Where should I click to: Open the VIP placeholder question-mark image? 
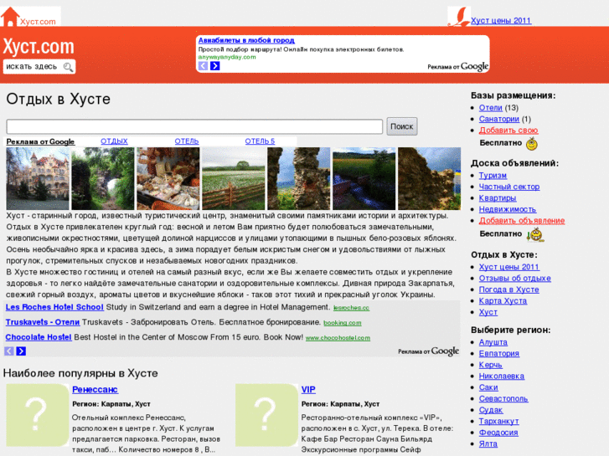(x=267, y=415)
